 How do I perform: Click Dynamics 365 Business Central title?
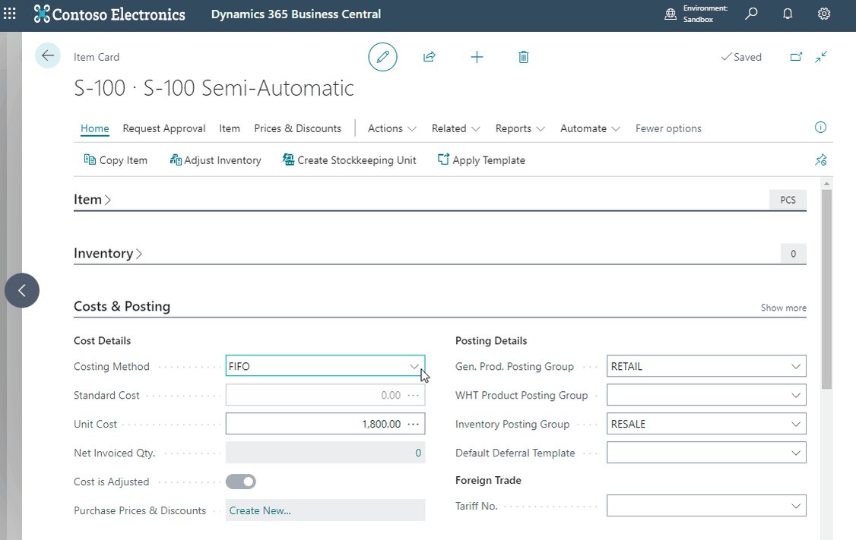296,14
